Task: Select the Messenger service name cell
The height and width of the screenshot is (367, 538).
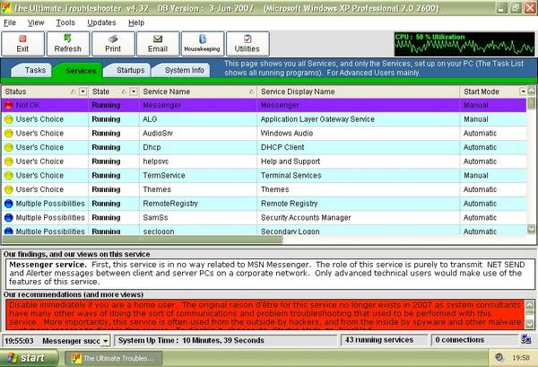Action: tap(198, 105)
